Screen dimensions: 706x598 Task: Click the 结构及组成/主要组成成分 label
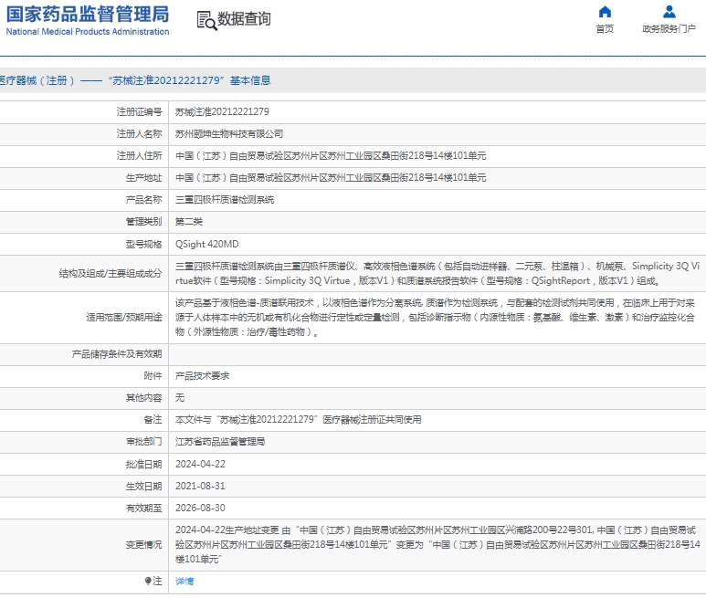pyautogui.click(x=111, y=273)
